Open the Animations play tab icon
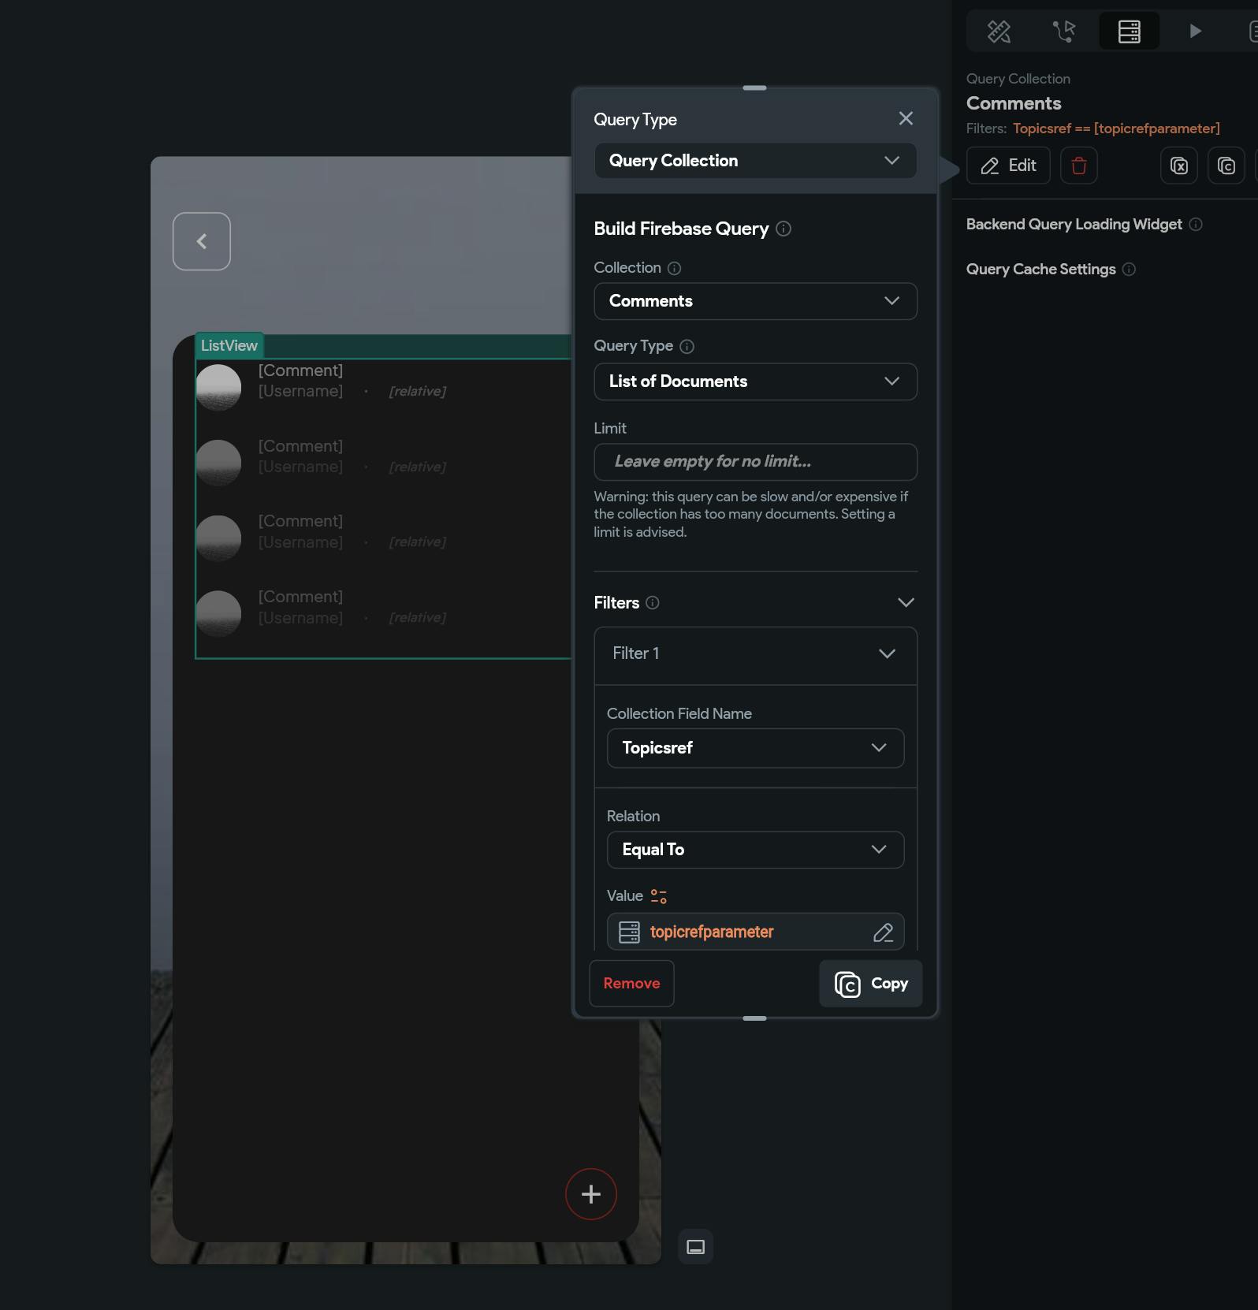 pyautogui.click(x=1195, y=32)
